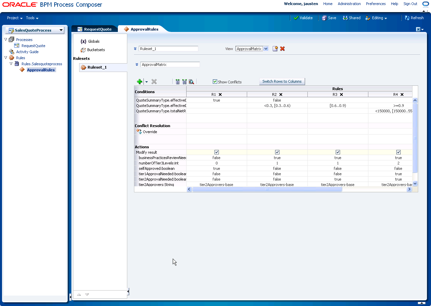This screenshot has width=431, height=306.
Task: Click the Globals (x) icon
Action: (83, 41)
